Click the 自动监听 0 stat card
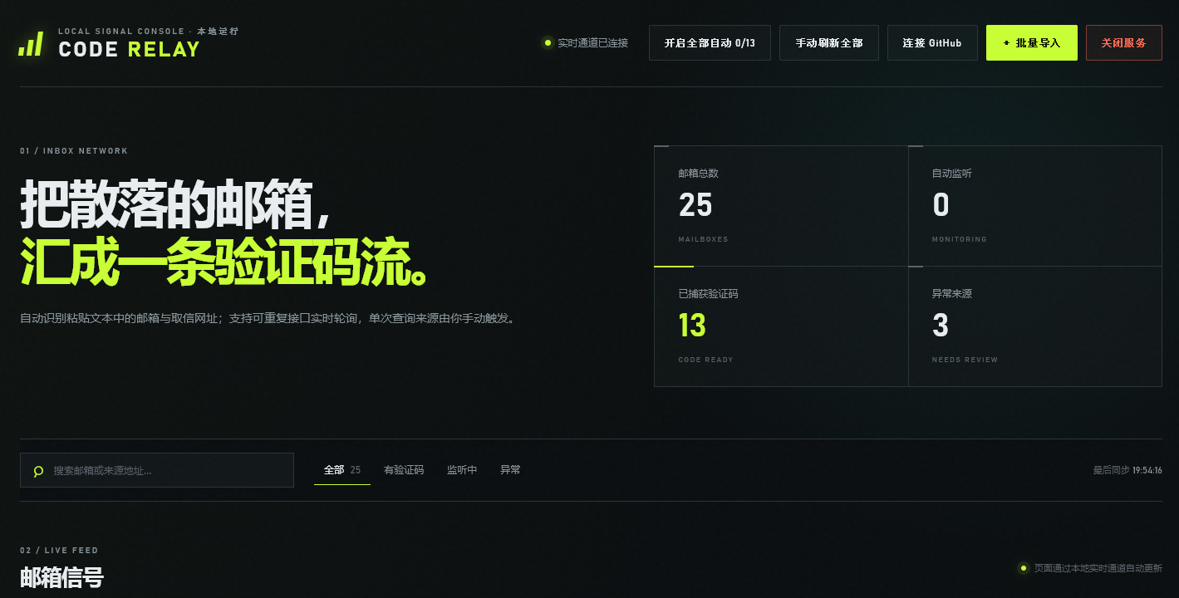1179x598 pixels. pos(1035,206)
